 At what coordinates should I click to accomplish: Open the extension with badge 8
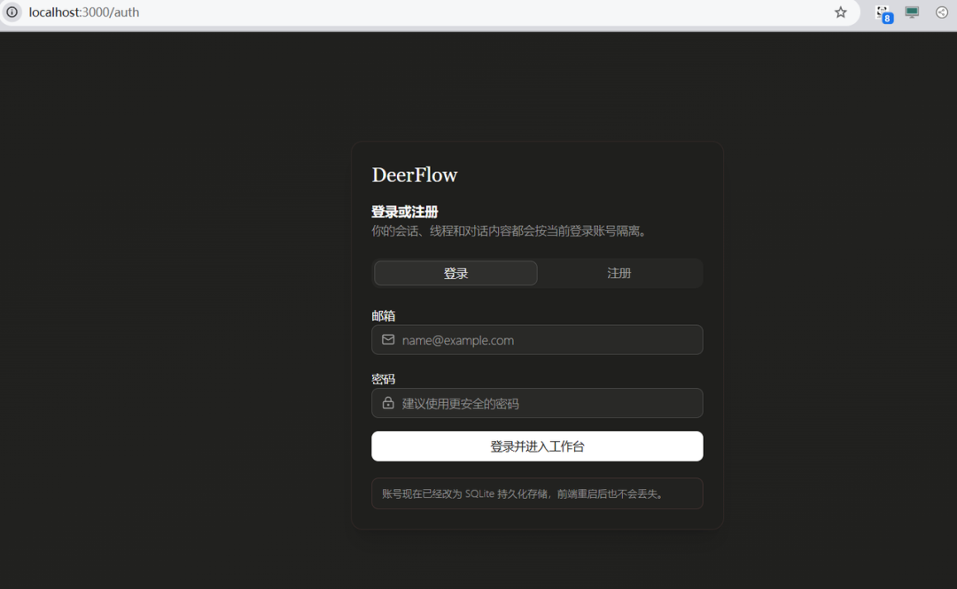tap(883, 13)
